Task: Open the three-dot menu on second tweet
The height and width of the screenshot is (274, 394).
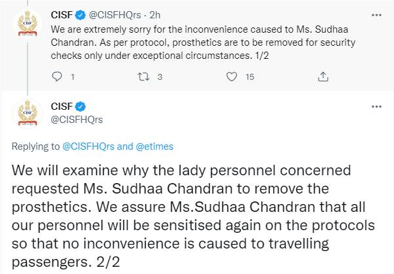Action: pyautogui.click(x=376, y=107)
